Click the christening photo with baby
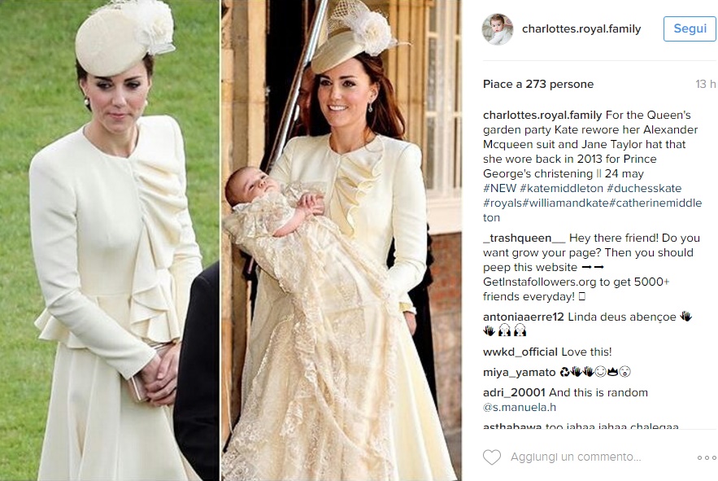Screen dimensions: 718x481 coord(342,240)
